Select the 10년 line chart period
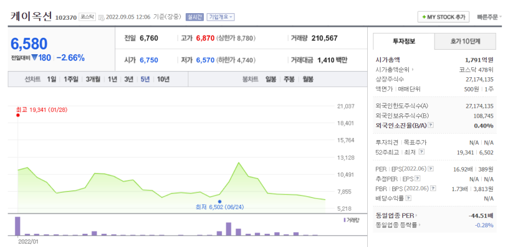Screen dimensions: 513x247 pyautogui.click(x=163, y=79)
